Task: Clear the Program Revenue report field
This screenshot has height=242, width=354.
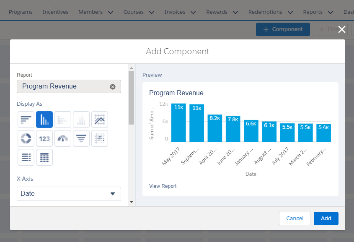Action: click(x=113, y=87)
